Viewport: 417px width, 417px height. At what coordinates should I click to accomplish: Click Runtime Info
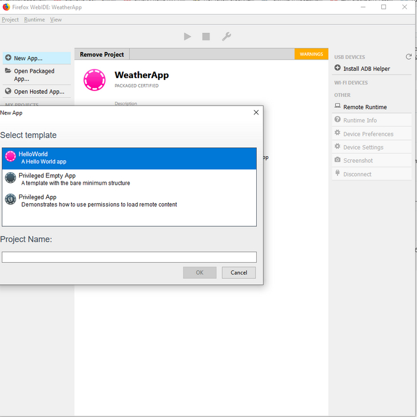[x=372, y=120]
